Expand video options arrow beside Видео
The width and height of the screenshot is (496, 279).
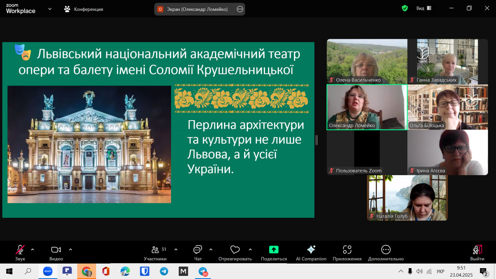(71, 250)
